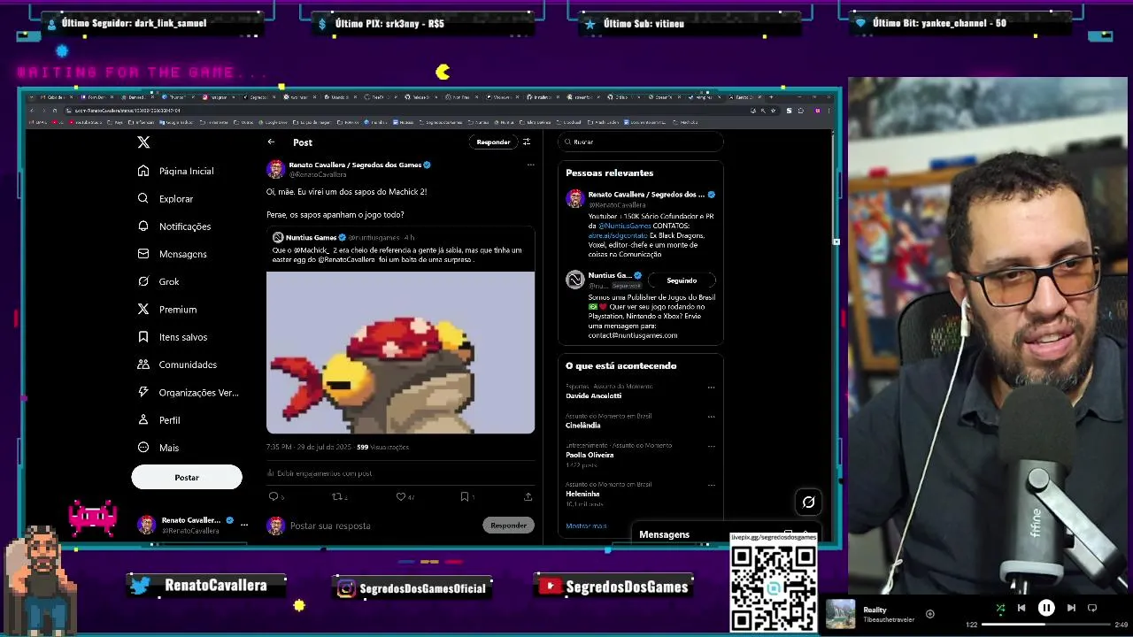The width and height of the screenshot is (1133, 637).
Task: Open Renato Cavallera's post author name
Action: [354, 165]
